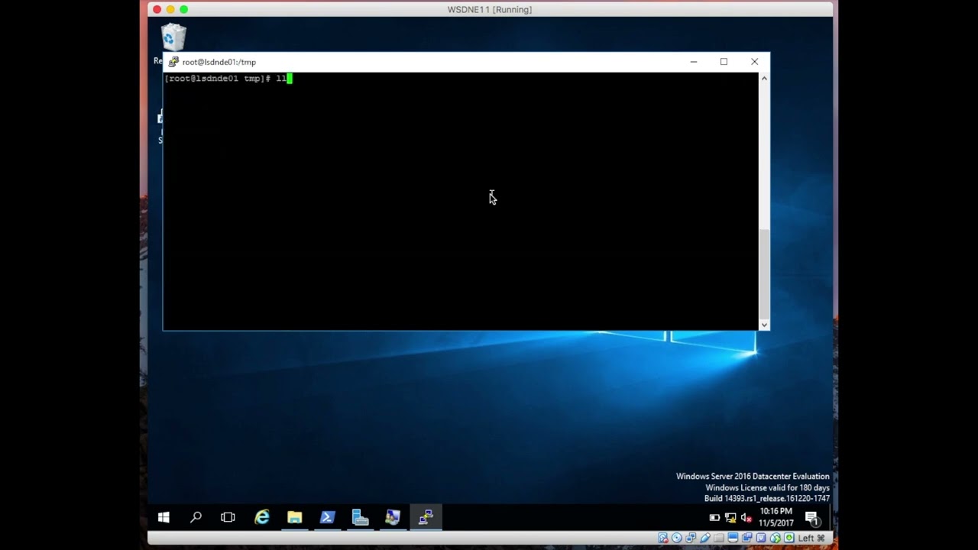This screenshot has width=978, height=550.
Task: Click terminal scrollbar up arrow
Action: 764,79
